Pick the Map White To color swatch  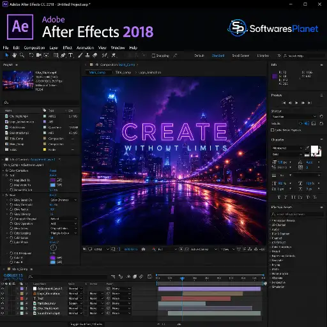pos(52,185)
